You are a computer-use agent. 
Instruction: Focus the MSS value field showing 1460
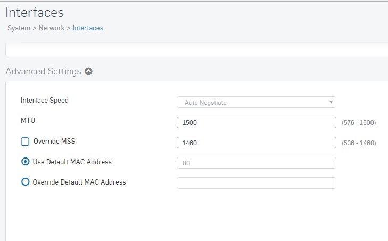[x=257, y=143]
